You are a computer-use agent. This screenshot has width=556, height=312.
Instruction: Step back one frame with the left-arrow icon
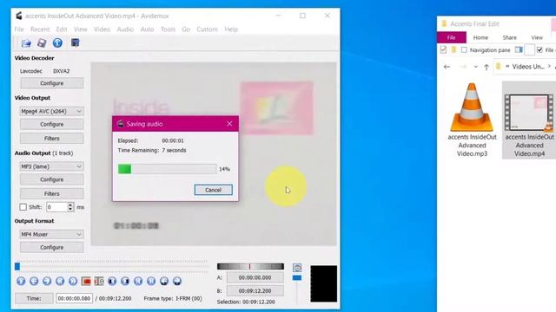34,281
